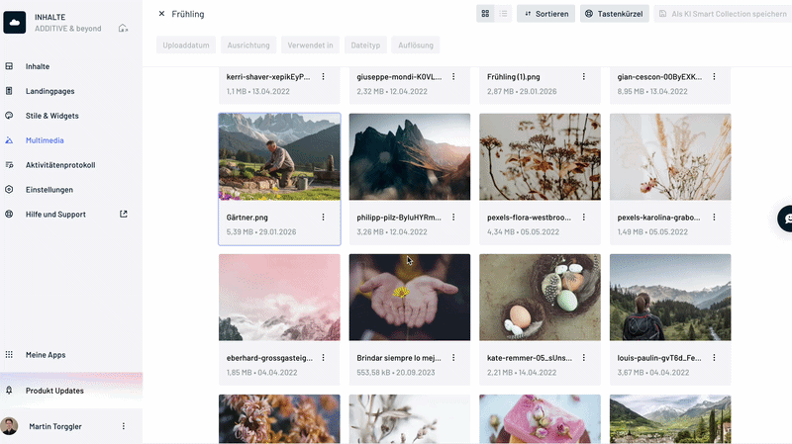This screenshot has height=444, width=792.
Task: Open the Uploaddatum filter dropdown
Action: click(186, 44)
